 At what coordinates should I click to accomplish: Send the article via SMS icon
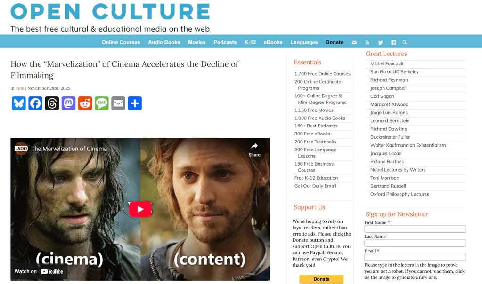coord(102,103)
